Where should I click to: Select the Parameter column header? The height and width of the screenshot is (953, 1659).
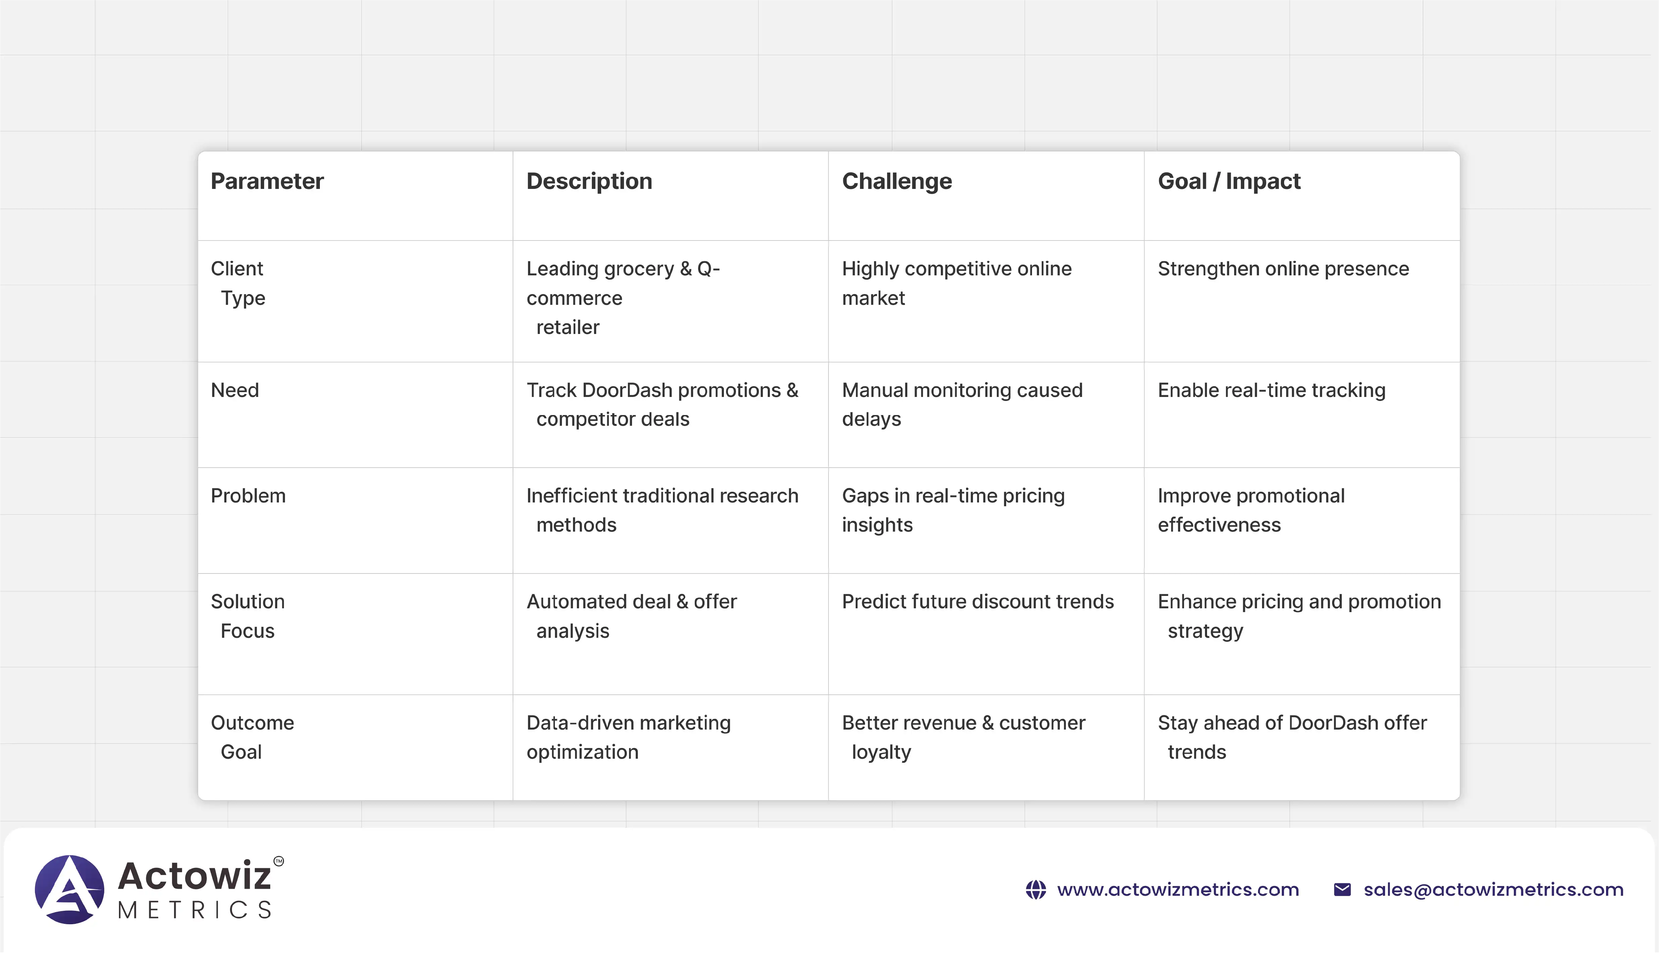tap(267, 181)
